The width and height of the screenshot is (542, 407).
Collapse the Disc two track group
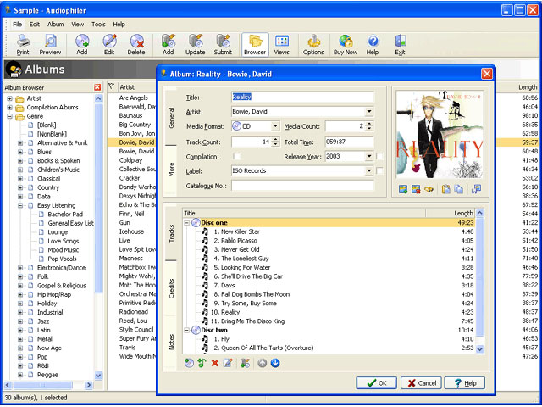coord(186,330)
